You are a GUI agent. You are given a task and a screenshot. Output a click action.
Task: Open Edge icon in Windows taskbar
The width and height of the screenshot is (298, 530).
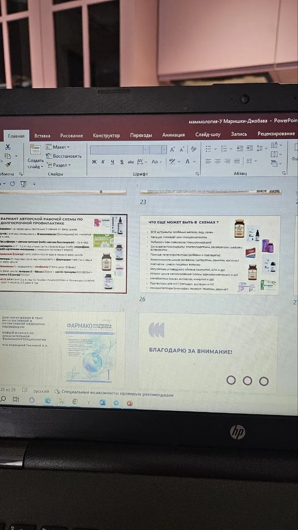48,400
